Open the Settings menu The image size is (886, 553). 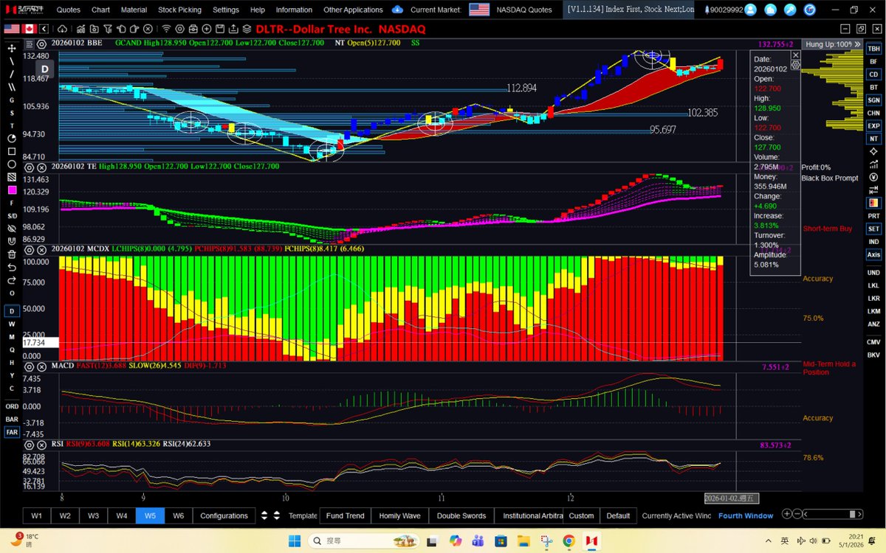(x=225, y=10)
